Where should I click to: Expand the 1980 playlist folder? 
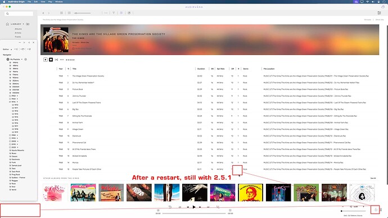17,135
